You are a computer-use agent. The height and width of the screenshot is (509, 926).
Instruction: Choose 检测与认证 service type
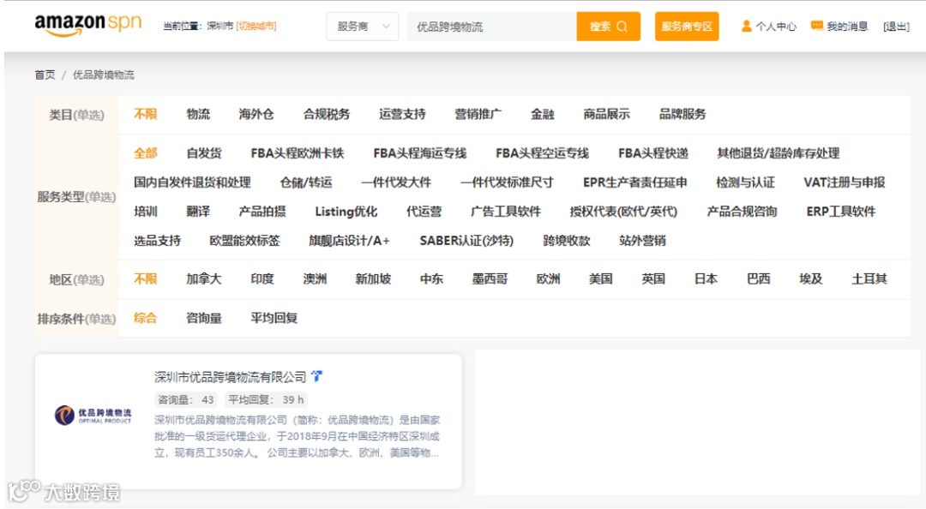[x=745, y=183]
